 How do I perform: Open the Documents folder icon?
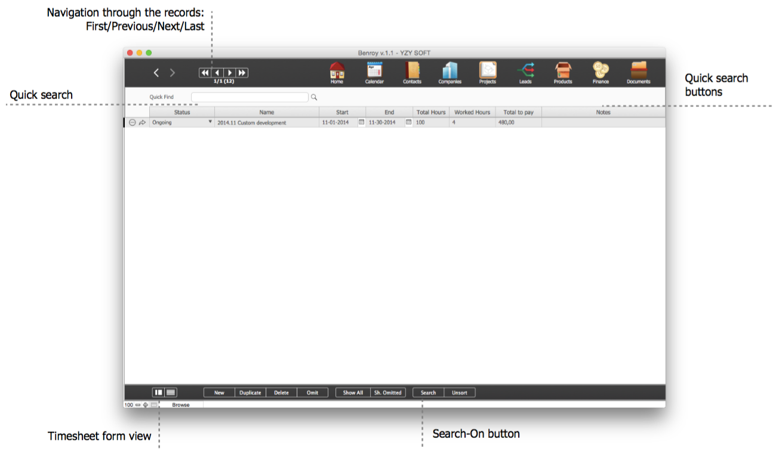638,71
